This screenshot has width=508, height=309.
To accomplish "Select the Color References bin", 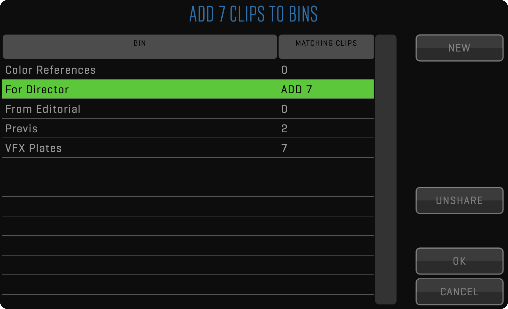I will pyautogui.click(x=51, y=70).
